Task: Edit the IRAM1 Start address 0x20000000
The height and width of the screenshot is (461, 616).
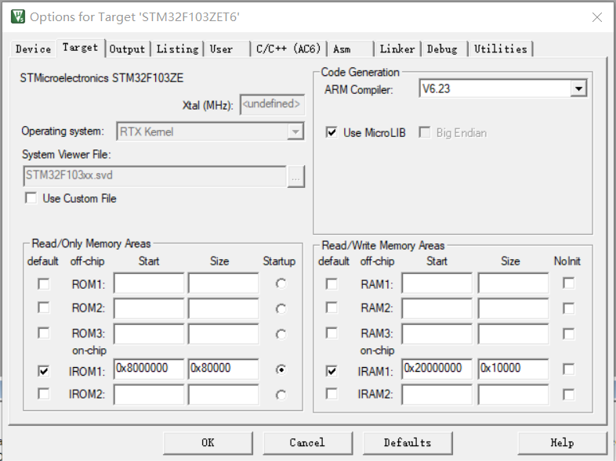Action: 437,369
